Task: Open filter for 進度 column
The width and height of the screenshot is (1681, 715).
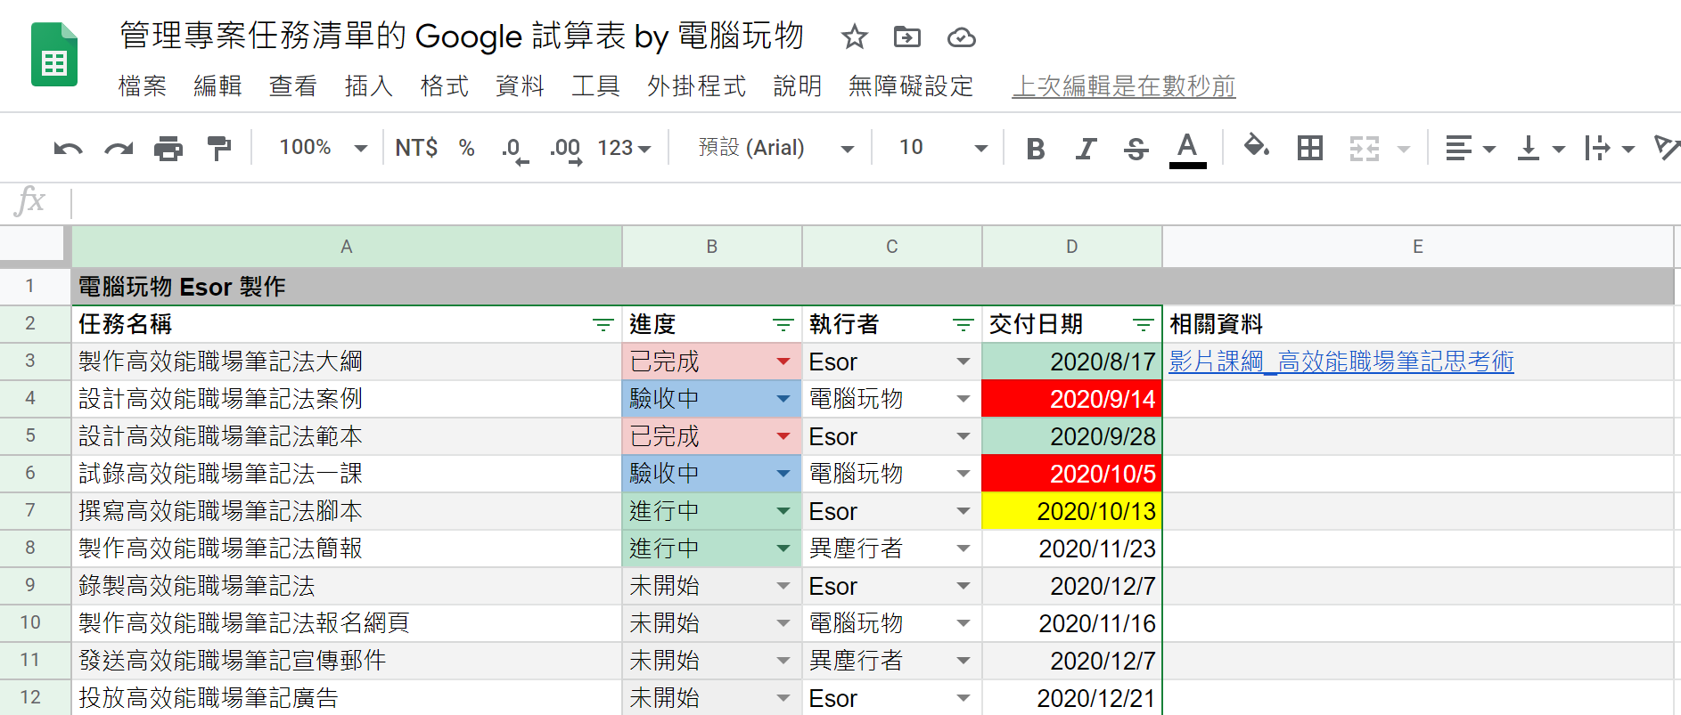Action: click(x=783, y=325)
